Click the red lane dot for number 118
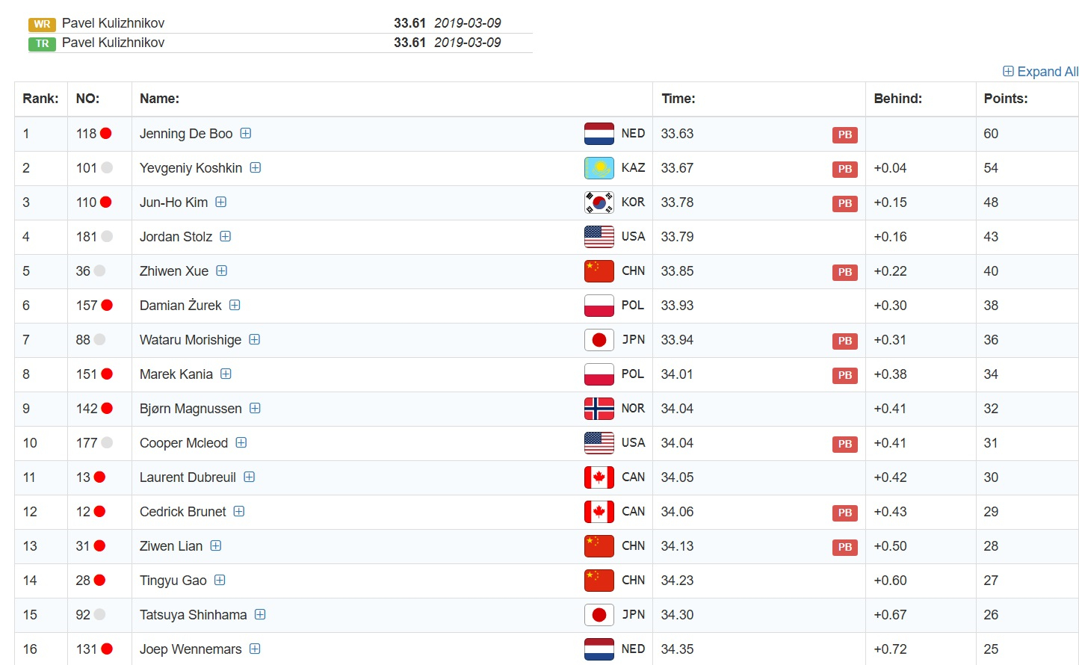This screenshot has height=665, width=1079. 106,134
